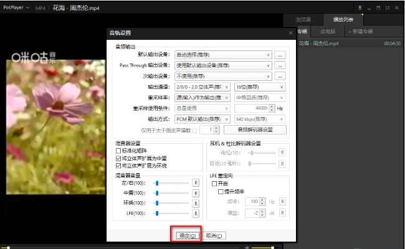Increase the 48000 Hz value stepper
Screen dimensions: 405x249
tap(272, 106)
